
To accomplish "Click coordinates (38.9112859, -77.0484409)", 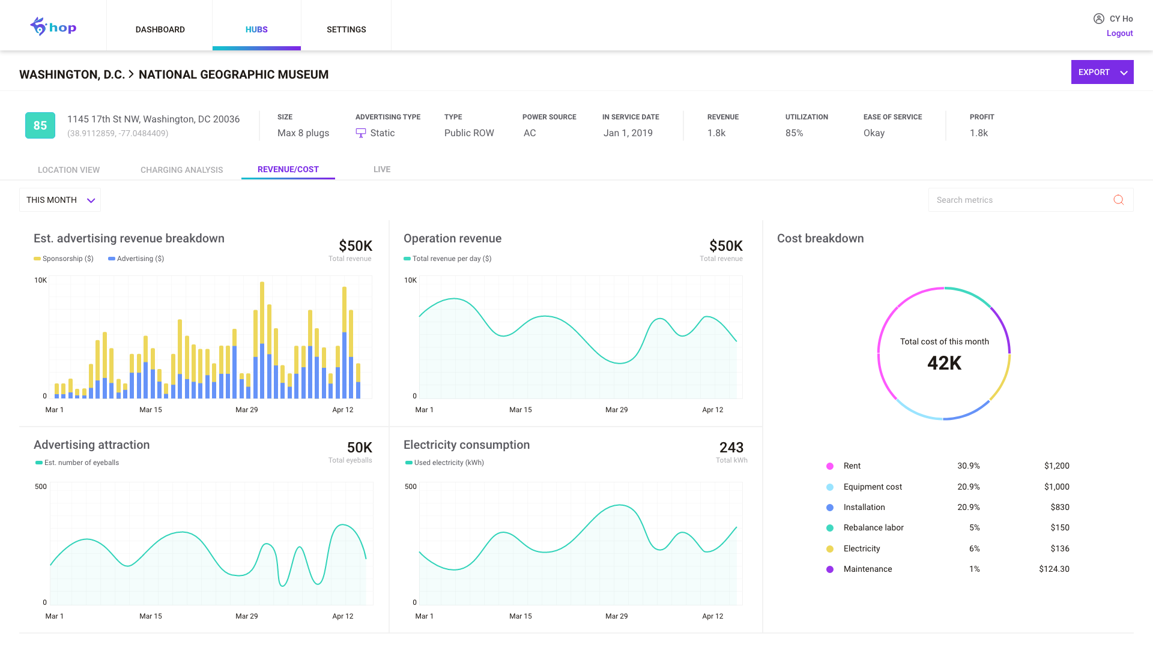I will 118,133.
